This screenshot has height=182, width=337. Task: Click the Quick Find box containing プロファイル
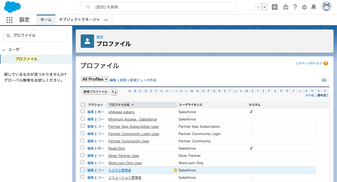pyautogui.click(x=35, y=36)
